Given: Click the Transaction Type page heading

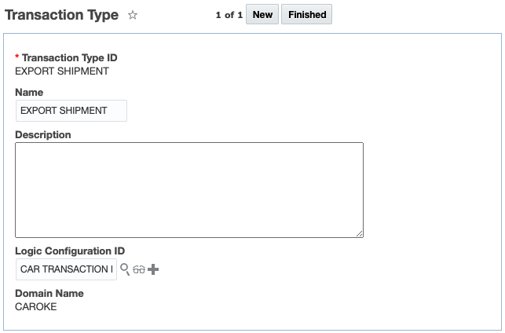Looking at the screenshot, I should (x=62, y=15).
